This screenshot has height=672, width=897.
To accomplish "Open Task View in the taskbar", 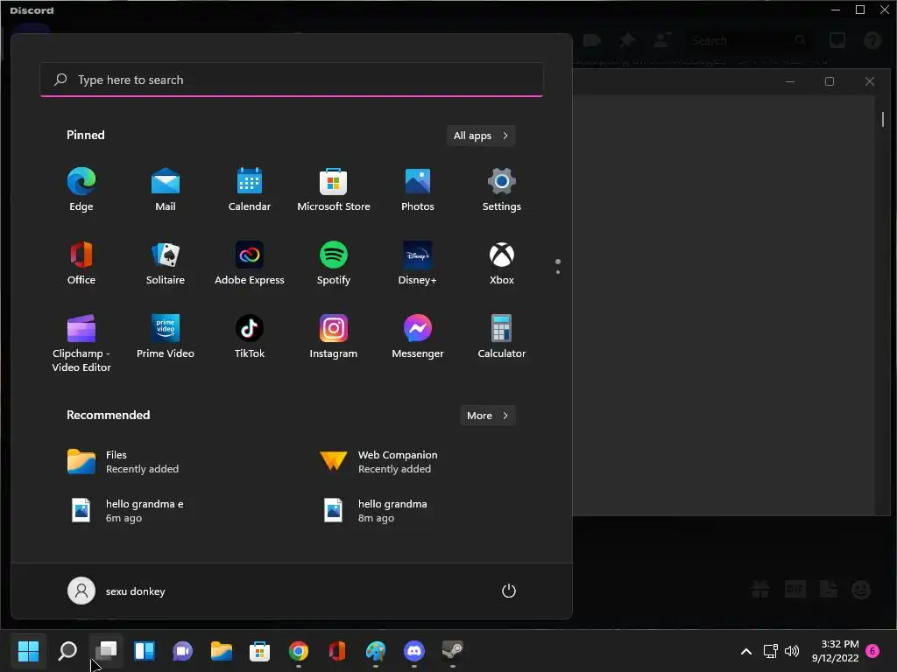I will [x=106, y=650].
